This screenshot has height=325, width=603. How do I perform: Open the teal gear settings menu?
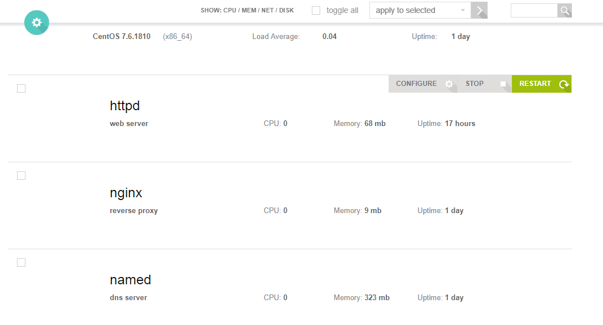pos(37,23)
